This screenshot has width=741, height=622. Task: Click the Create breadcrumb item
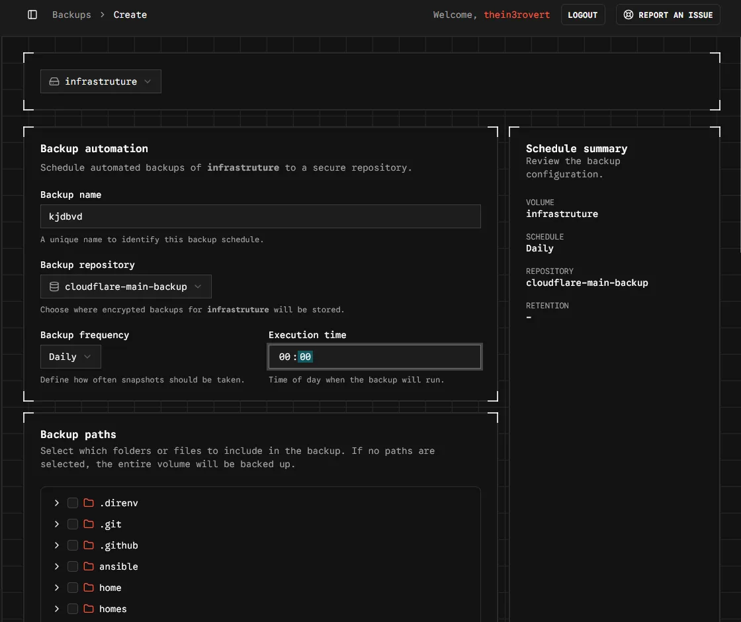(130, 15)
